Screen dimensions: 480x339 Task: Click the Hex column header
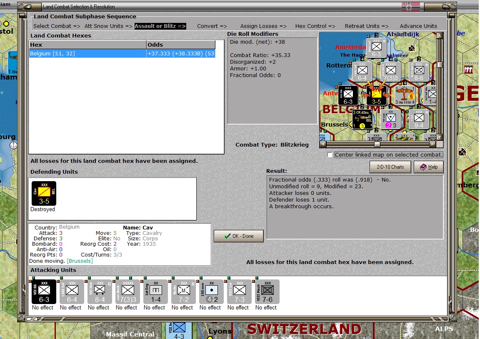coord(87,45)
